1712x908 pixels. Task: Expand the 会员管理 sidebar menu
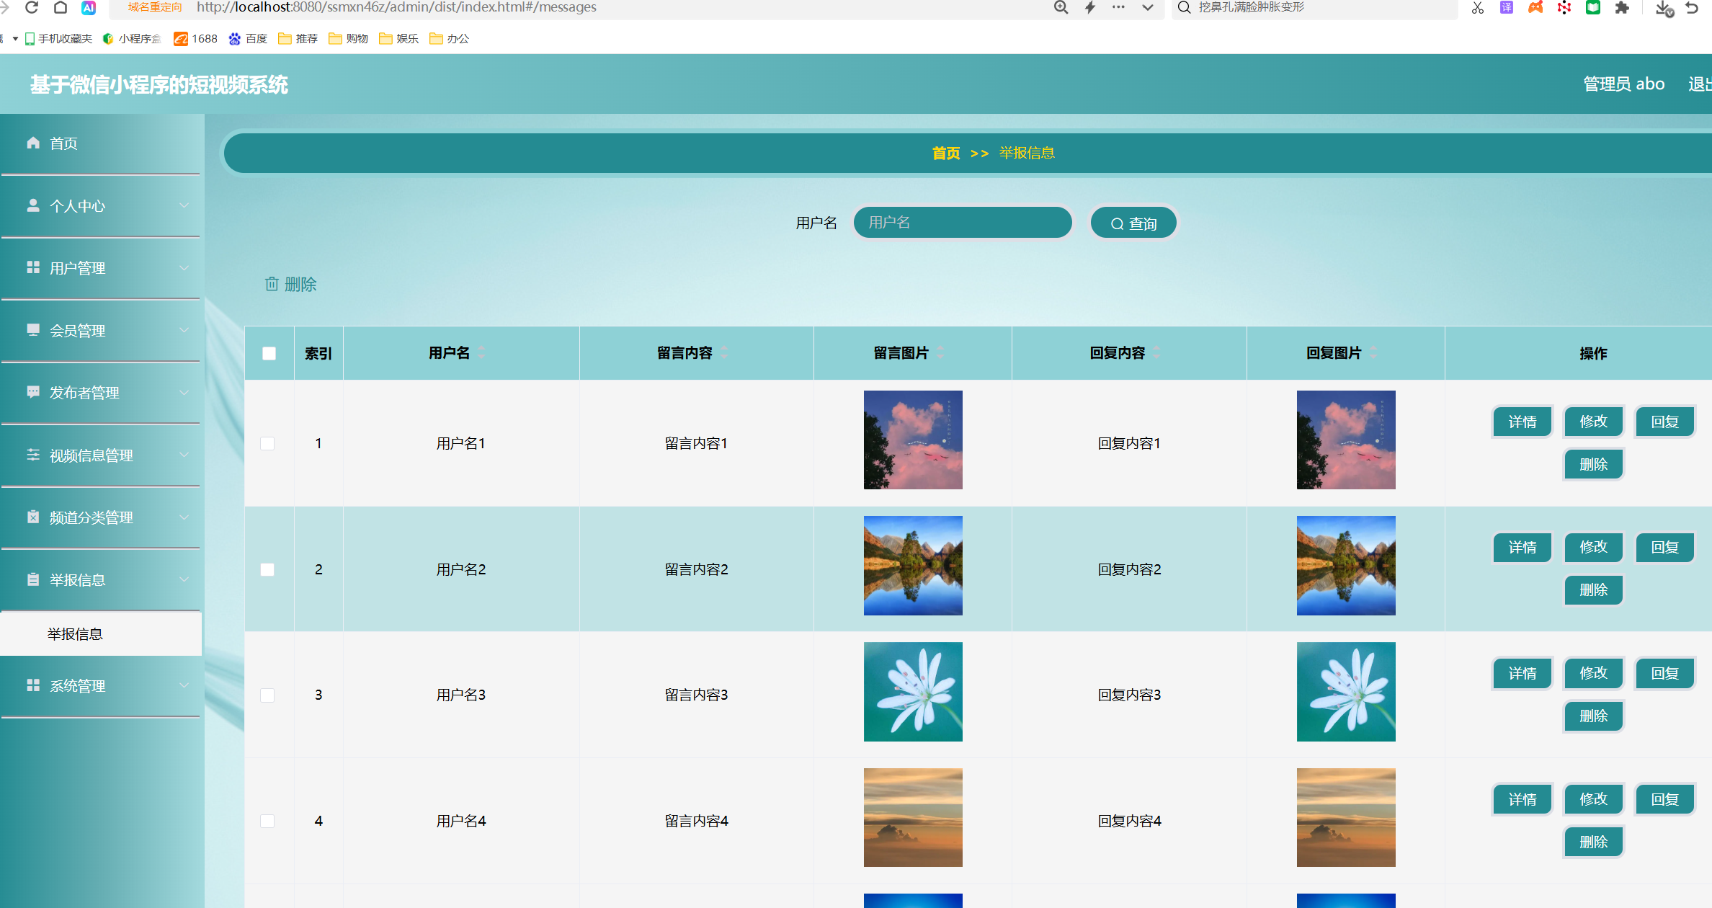pyautogui.click(x=101, y=330)
